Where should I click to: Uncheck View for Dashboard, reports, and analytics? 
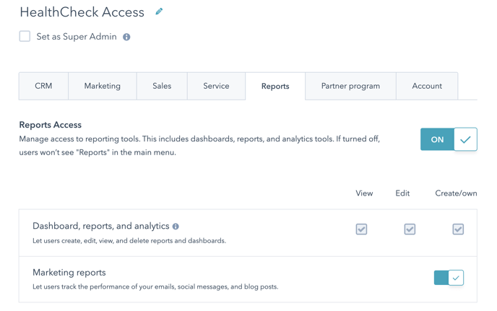[x=361, y=229]
